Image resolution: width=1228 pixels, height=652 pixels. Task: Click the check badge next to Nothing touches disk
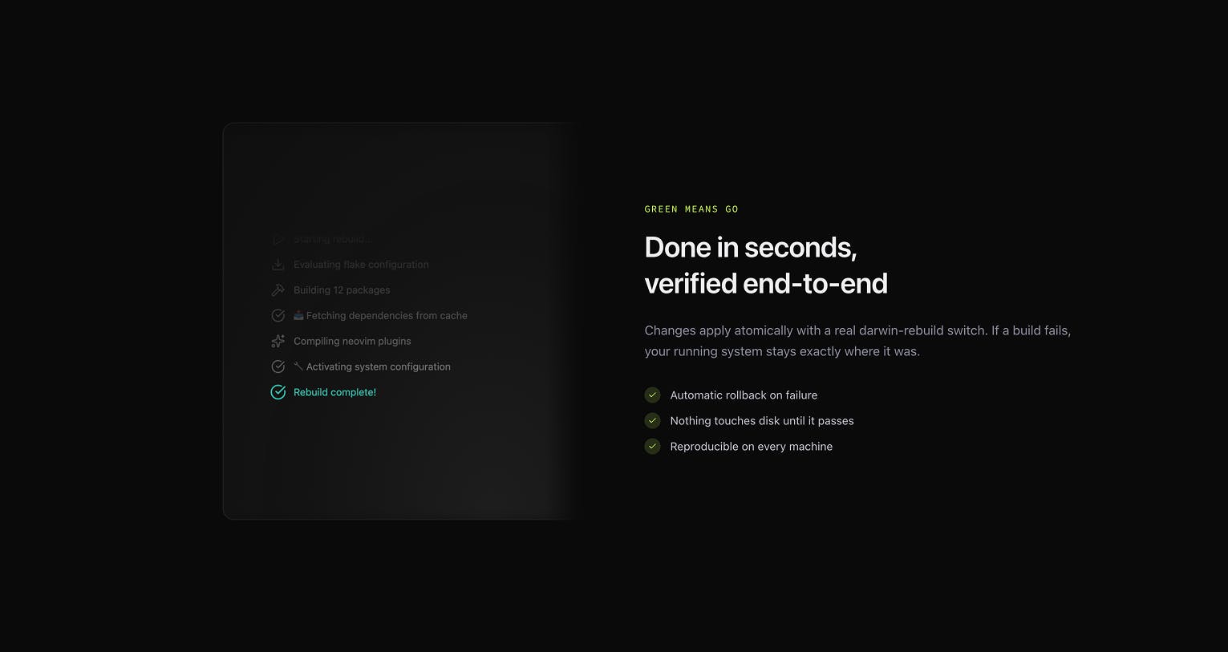pos(652,421)
